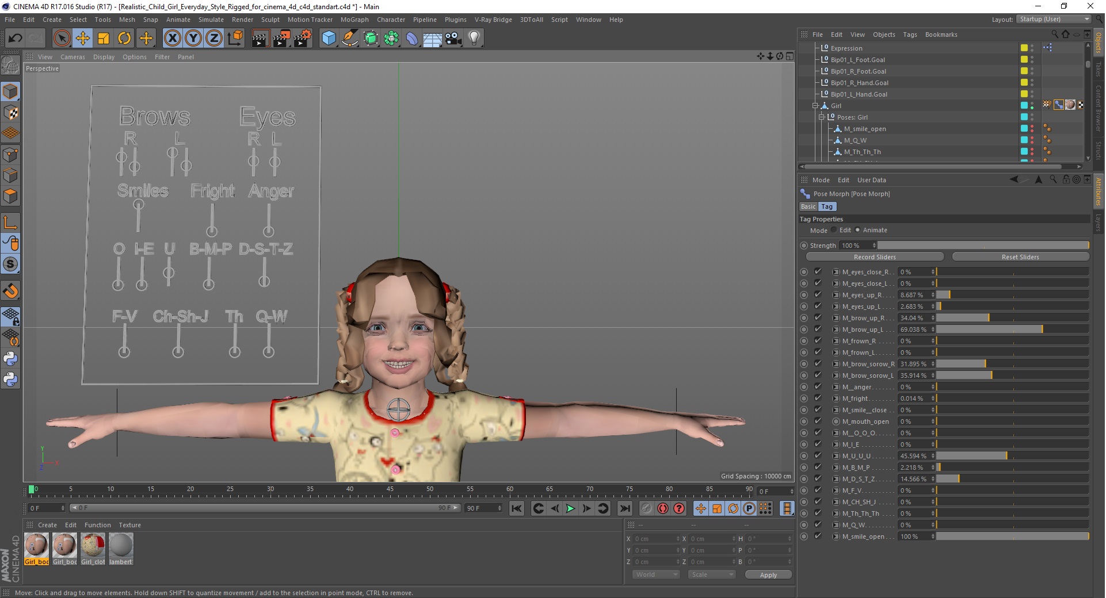The width and height of the screenshot is (1106, 598).
Task: Click the Undo arrow icon
Action: click(16, 39)
